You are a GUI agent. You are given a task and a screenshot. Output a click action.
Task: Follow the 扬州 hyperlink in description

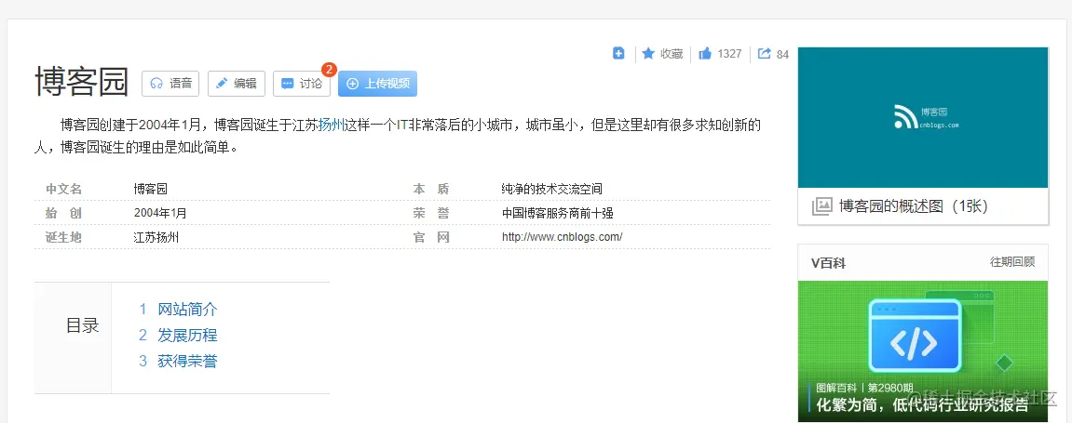tap(331, 125)
